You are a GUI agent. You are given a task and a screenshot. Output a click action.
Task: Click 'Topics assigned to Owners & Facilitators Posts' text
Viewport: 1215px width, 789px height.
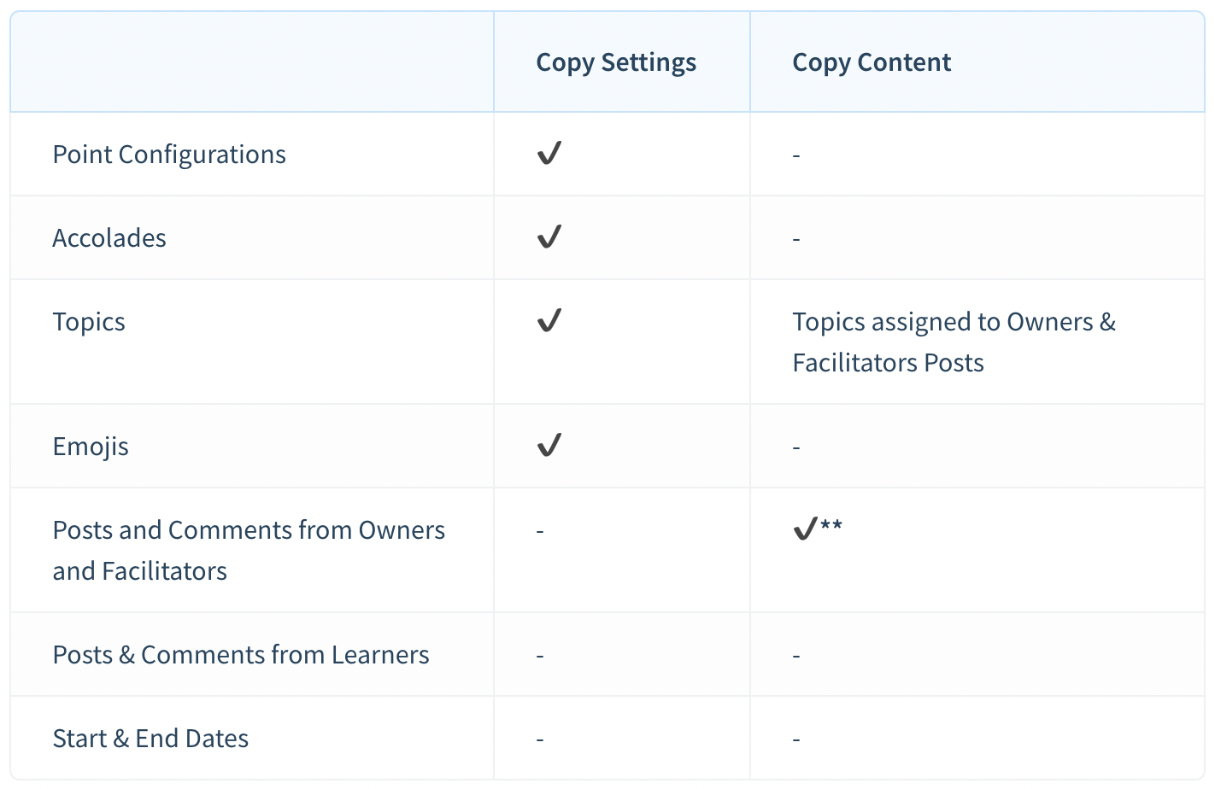(x=954, y=342)
